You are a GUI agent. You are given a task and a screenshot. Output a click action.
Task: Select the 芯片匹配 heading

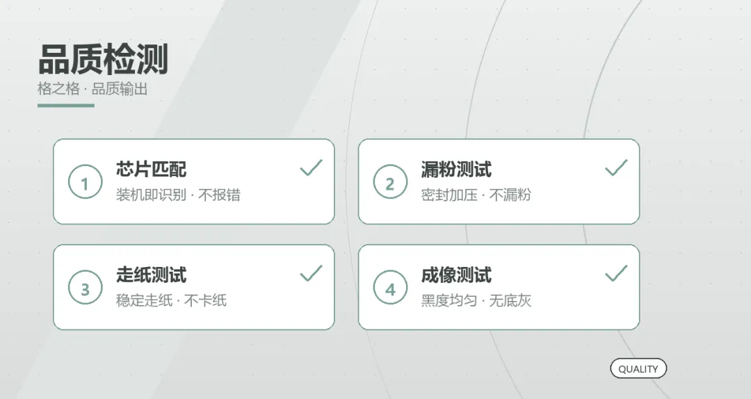click(151, 169)
